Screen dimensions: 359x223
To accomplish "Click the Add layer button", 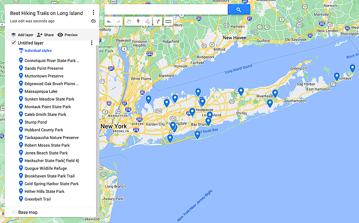I will click(x=22, y=35).
